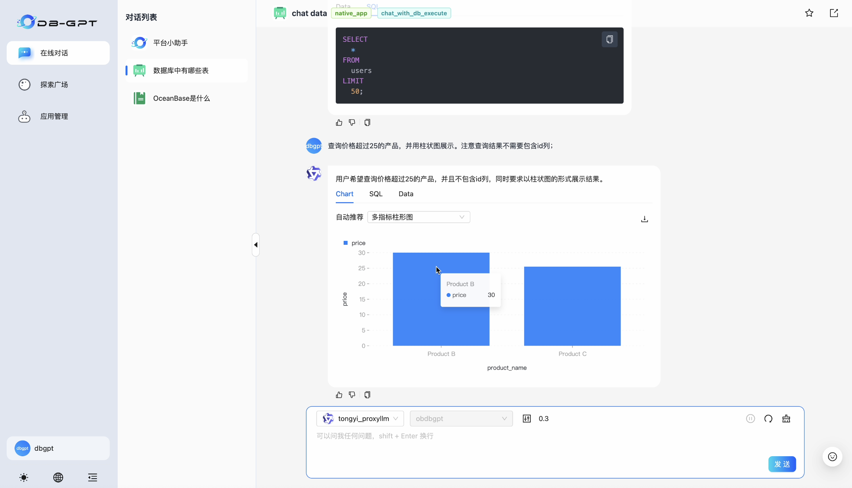Copy the SQL query with copy icon

[609, 39]
